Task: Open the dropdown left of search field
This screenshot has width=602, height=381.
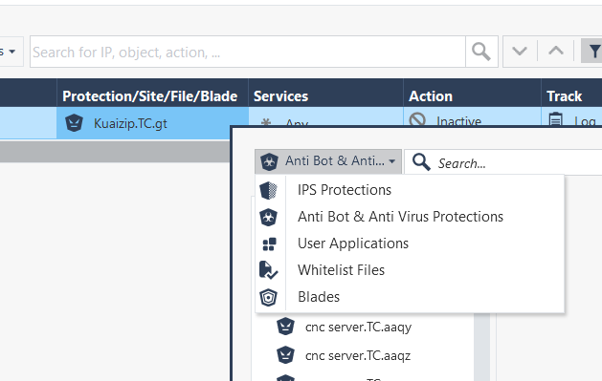Action: point(11,52)
